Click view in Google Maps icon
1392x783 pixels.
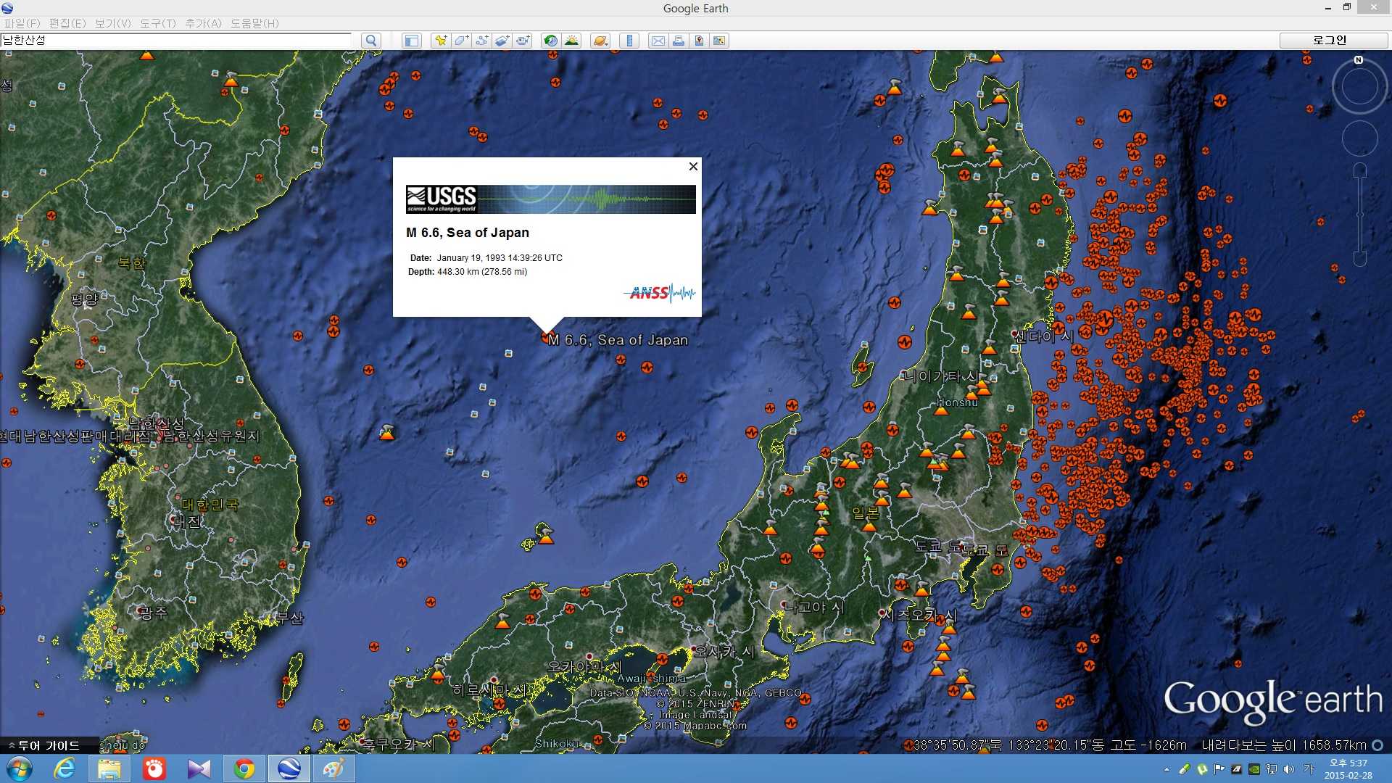point(719,41)
